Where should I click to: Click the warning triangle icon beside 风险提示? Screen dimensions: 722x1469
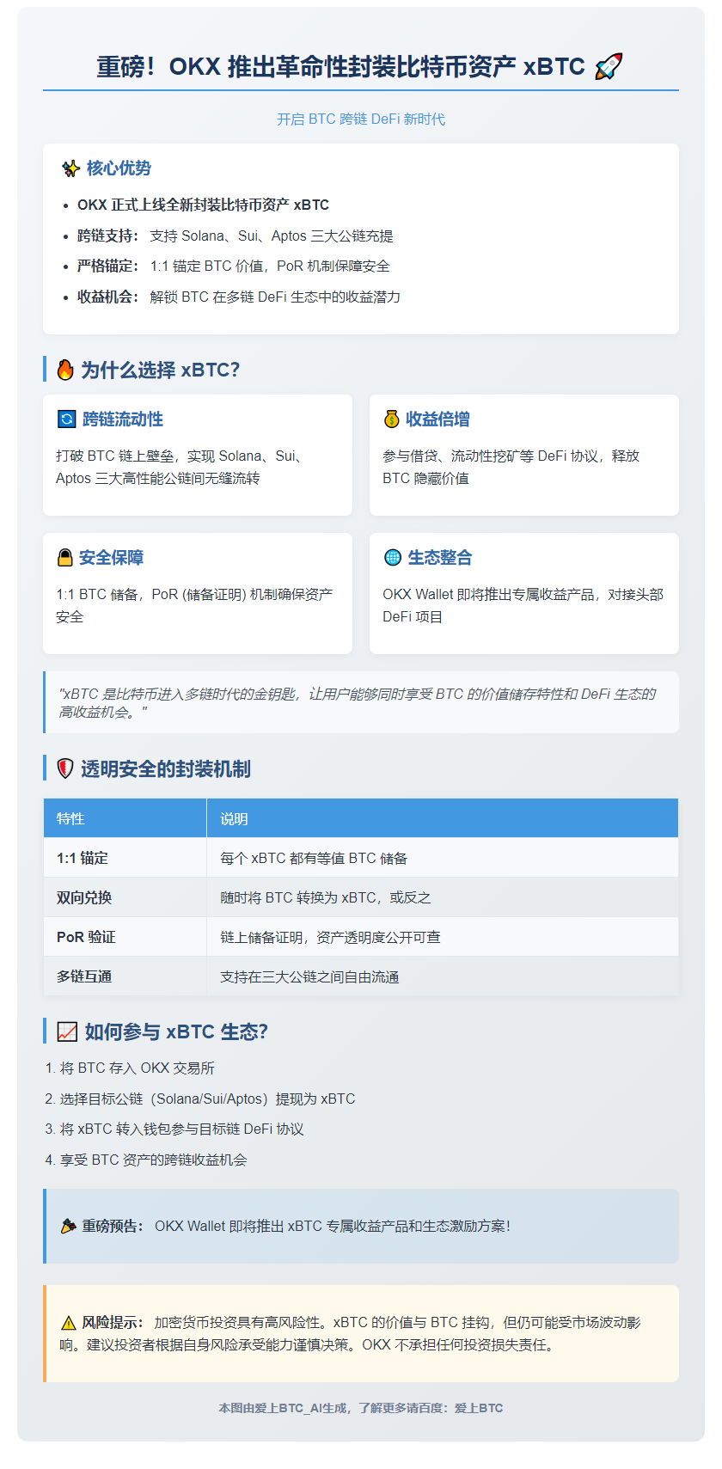68,1322
